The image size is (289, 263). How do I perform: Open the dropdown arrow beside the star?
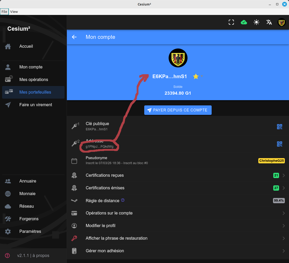coord(202,76)
